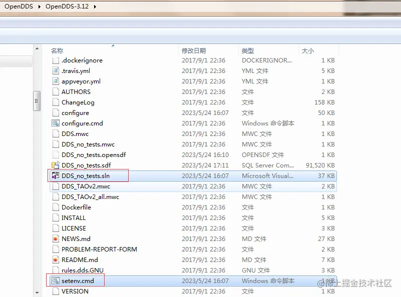
Task: Click the scroll-down arrow on the vertical scrollbar
Action: [37, 292]
